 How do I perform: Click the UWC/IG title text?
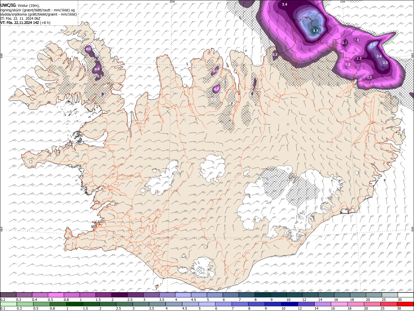[8, 5]
